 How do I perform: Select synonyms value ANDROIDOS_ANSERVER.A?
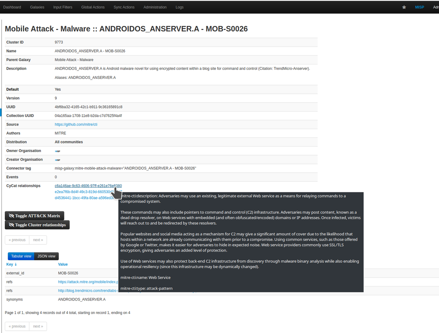click(x=82, y=299)
